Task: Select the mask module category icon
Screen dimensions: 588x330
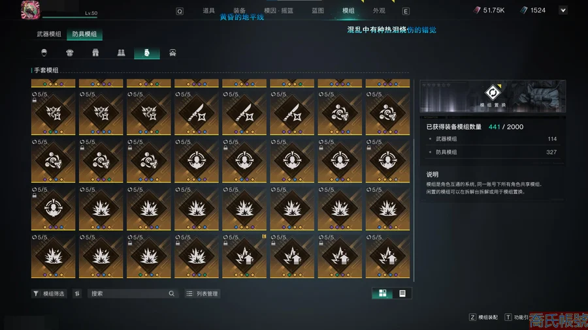Action: (x=172, y=52)
